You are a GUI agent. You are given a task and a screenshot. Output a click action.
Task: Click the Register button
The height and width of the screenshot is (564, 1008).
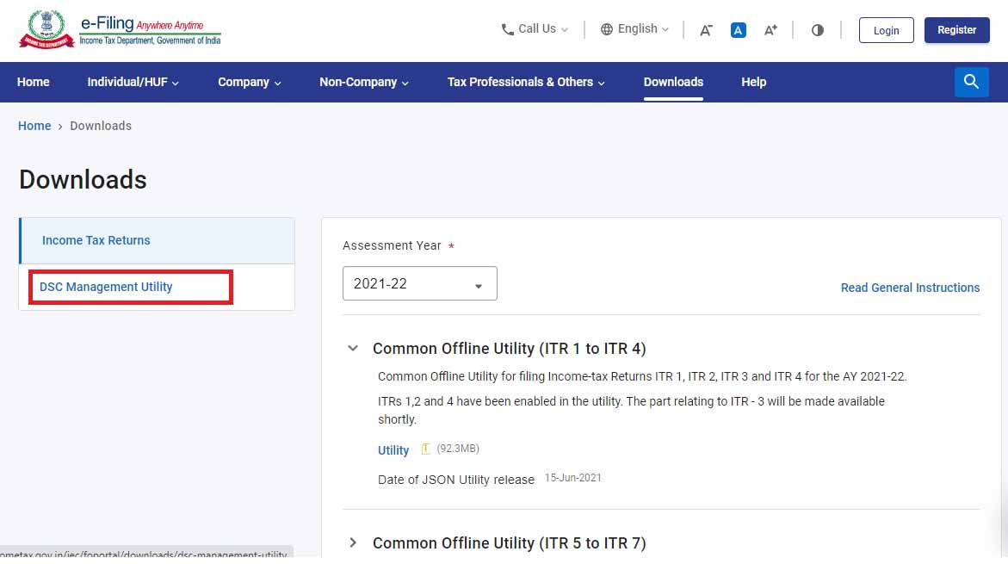tap(956, 30)
